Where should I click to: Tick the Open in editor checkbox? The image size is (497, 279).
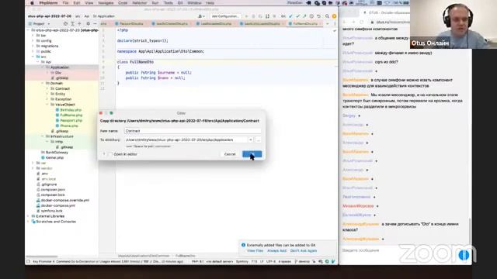pos(110,154)
